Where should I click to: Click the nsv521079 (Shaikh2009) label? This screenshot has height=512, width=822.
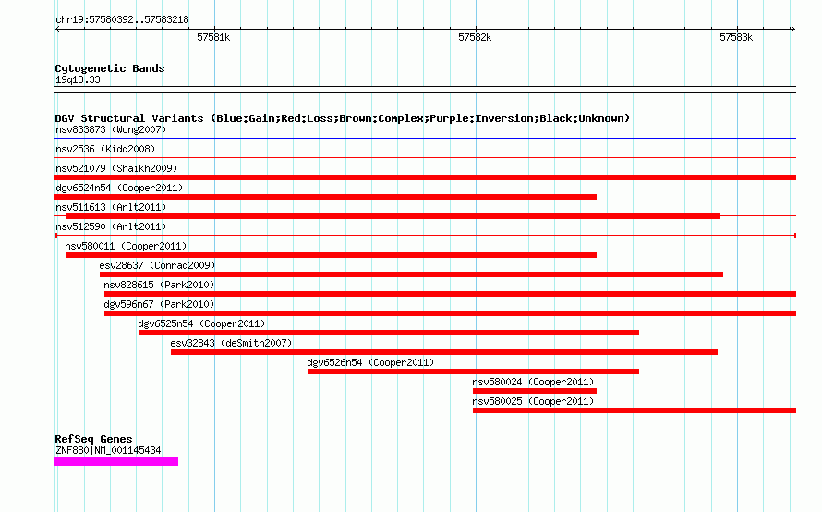pyautogui.click(x=116, y=168)
